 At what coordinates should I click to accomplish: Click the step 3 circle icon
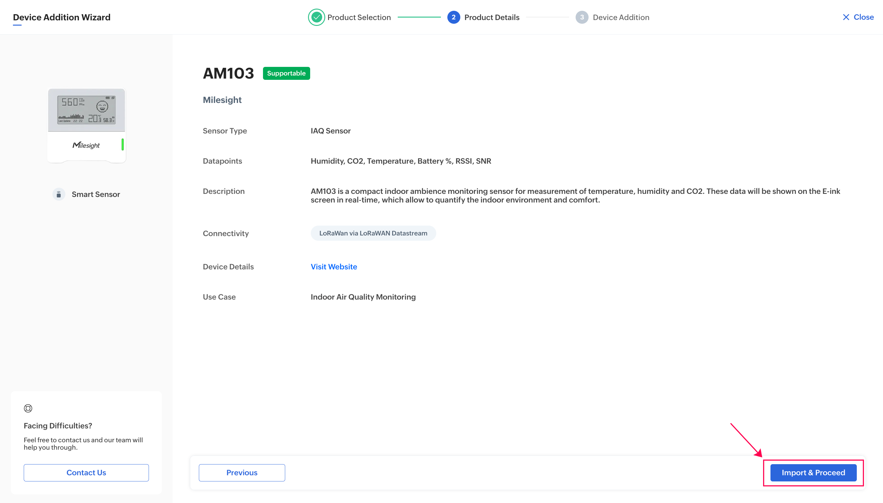582,17
